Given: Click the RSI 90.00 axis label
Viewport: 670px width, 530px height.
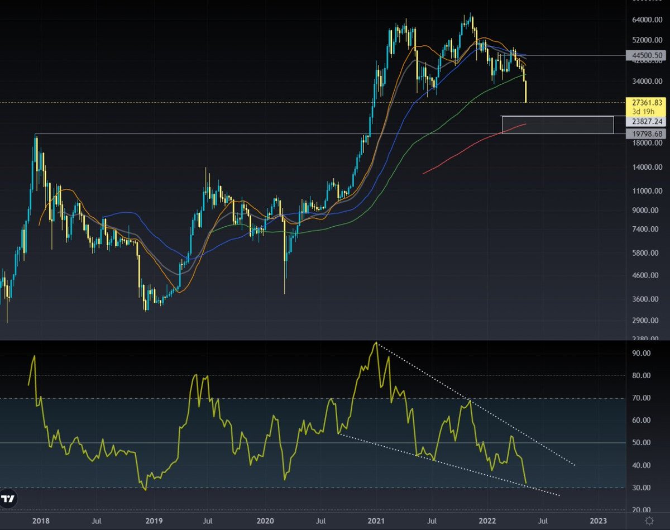Looking at the screenshot, I should pyautogui.click(x=640, y=354).
